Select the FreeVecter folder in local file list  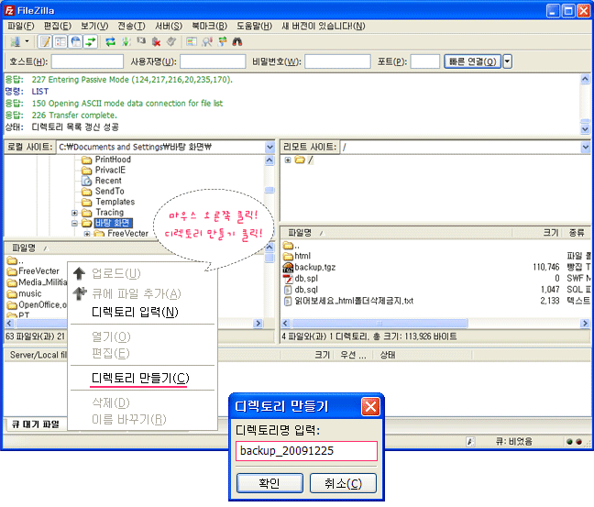[x=38, y=271]
